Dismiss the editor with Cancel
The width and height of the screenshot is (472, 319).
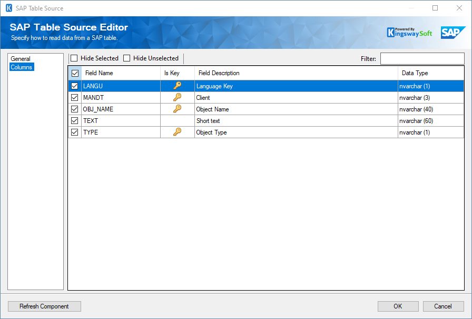click(x=443, y=306)
